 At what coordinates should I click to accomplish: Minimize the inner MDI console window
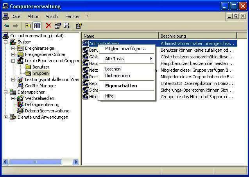point(229,16)
